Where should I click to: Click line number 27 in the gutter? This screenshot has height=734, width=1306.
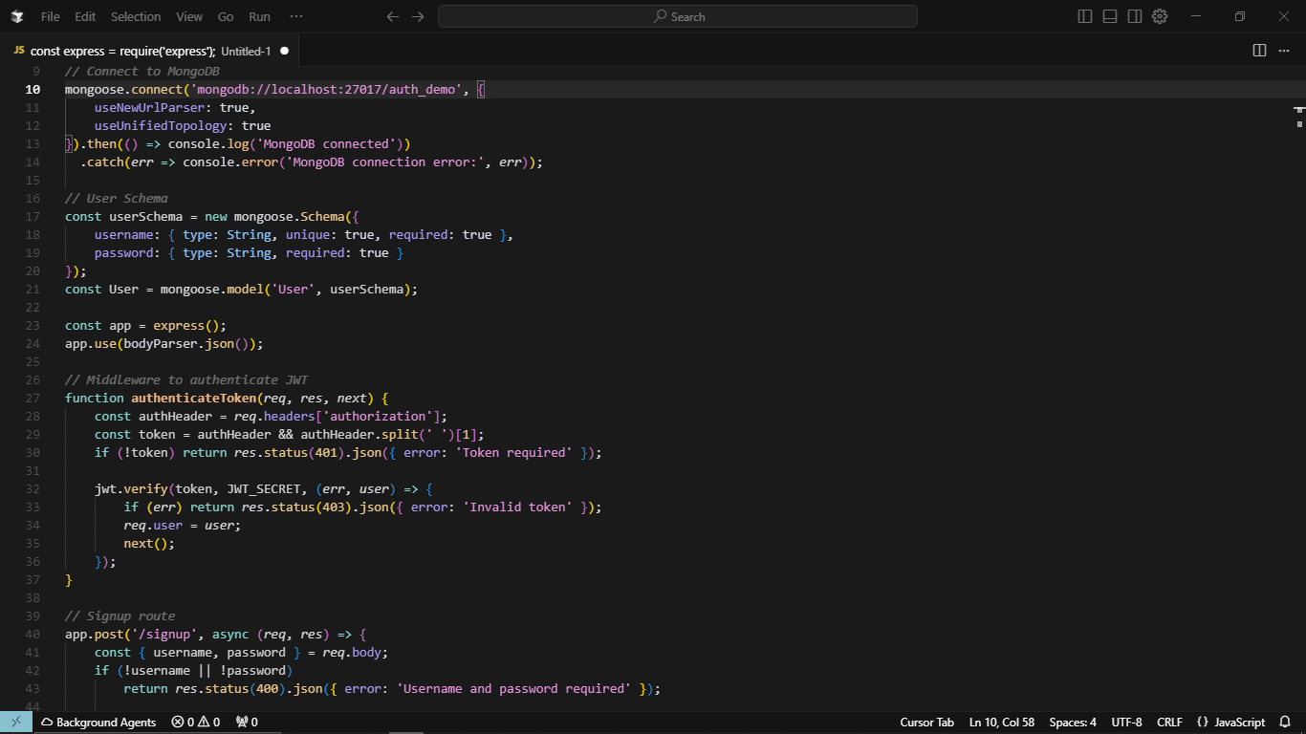pyautogui.click(x=33, y=398)
